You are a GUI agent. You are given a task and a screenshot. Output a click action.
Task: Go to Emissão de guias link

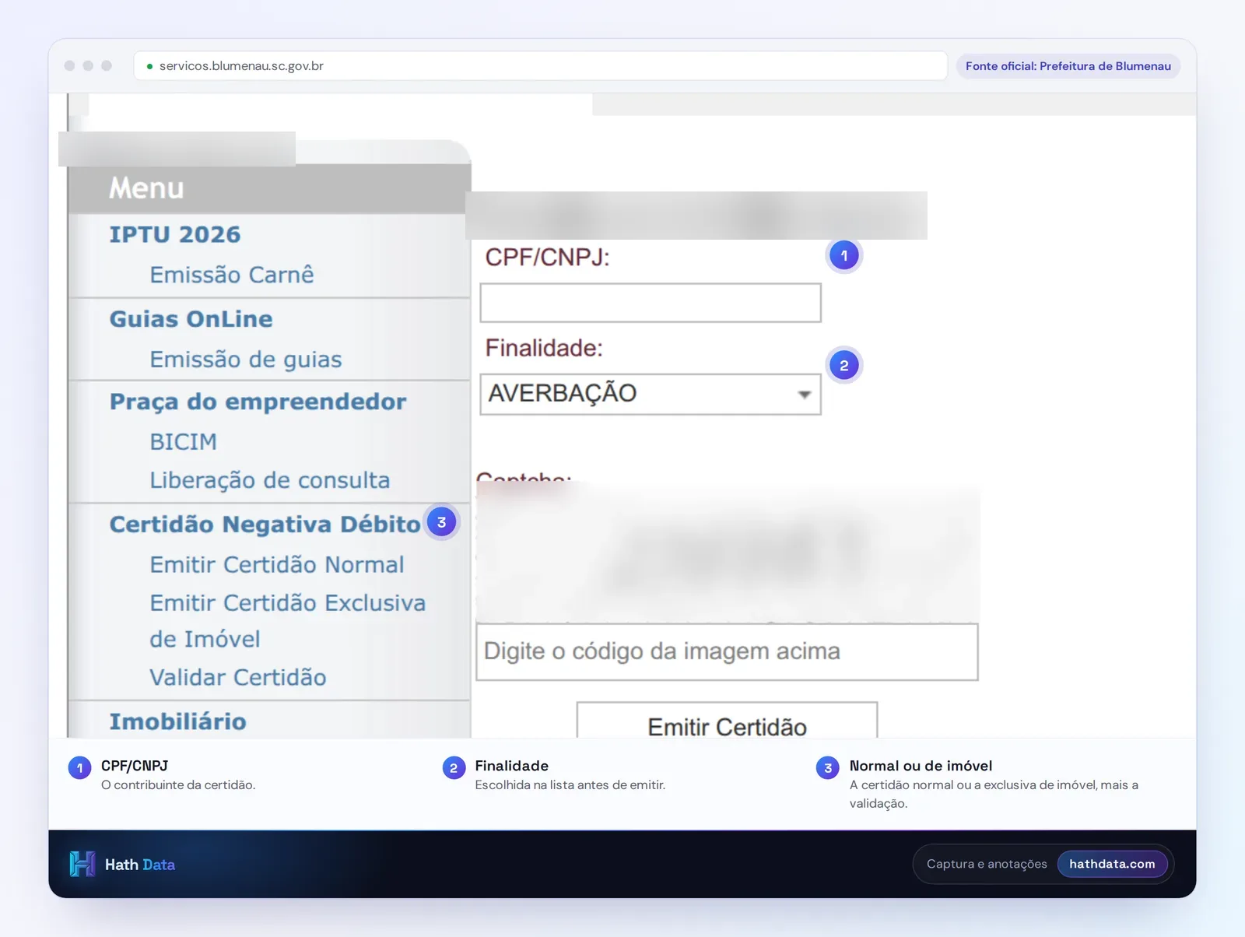[x=246, y=360]
